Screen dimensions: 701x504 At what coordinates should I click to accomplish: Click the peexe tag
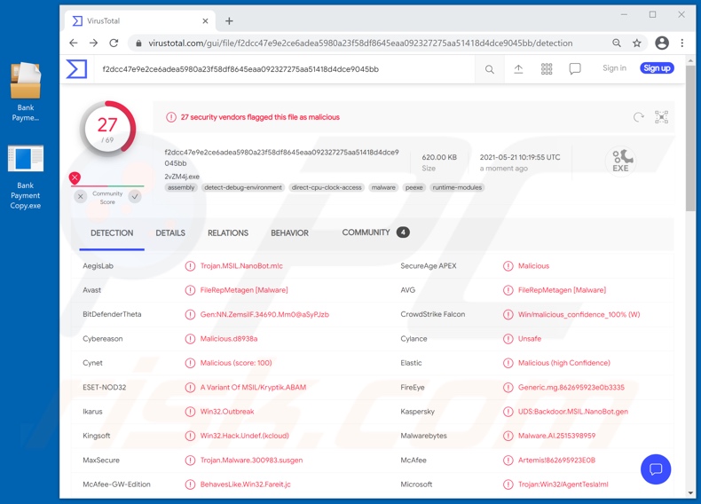414,187
